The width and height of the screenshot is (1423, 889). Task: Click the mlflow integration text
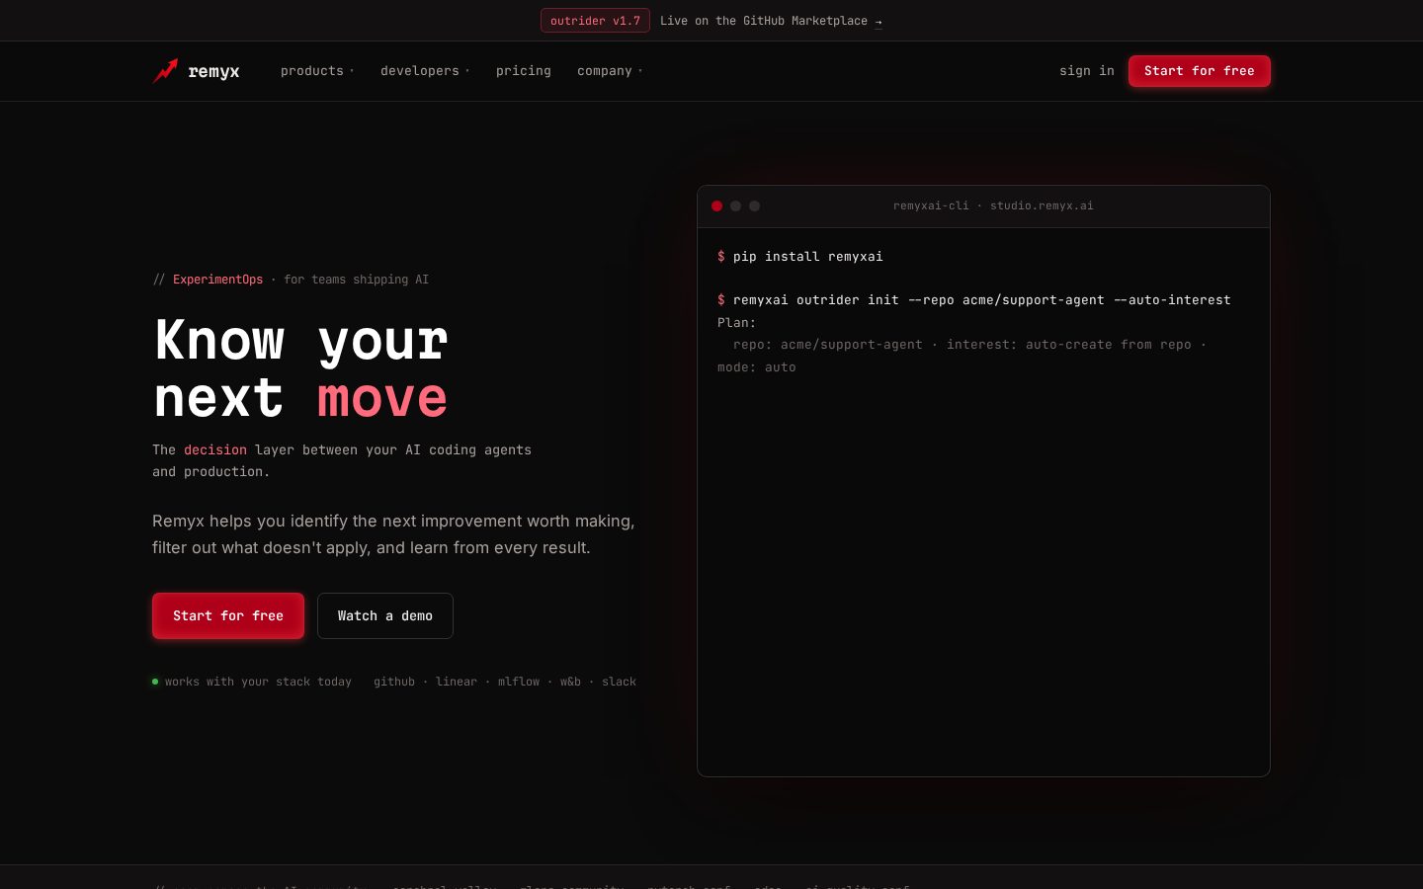tap(519, 682)
